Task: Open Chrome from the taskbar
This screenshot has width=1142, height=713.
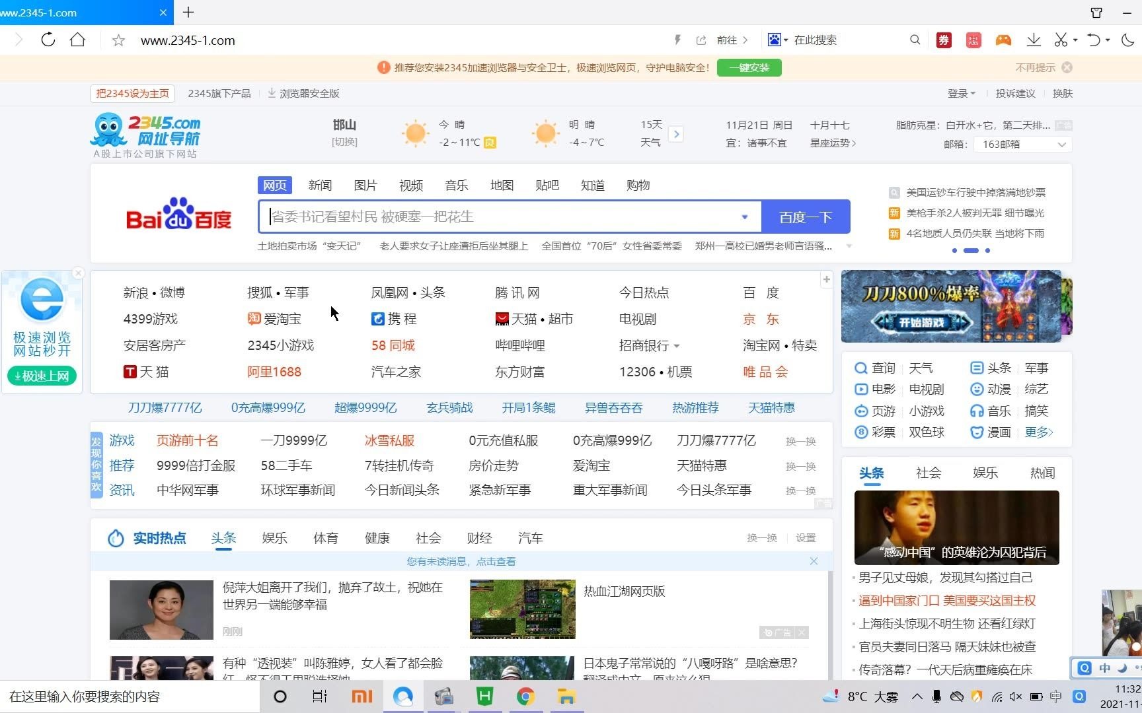Action: click(525, 696)
